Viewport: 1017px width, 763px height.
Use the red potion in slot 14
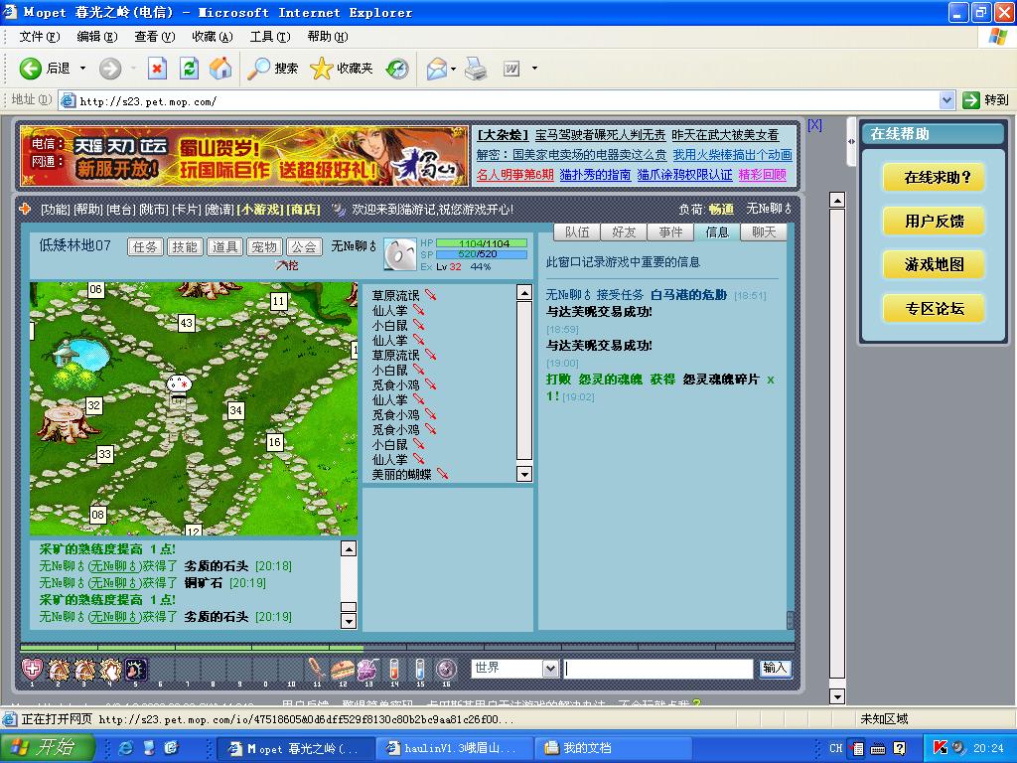[393, 669]
